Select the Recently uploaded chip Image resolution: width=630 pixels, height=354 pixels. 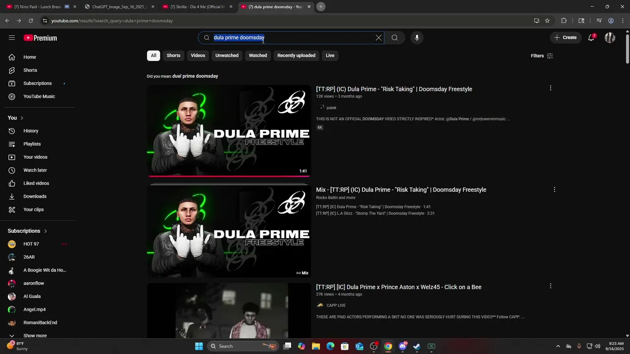click(296, 56)
